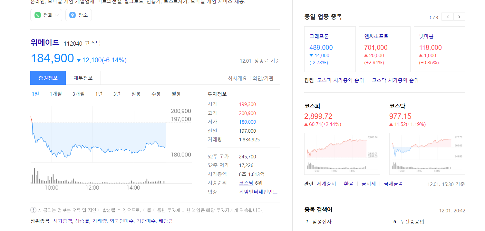Viewport: 485px width, 231px height.
Task: Open the 코스피 index heading
Action: coord(312,106)
